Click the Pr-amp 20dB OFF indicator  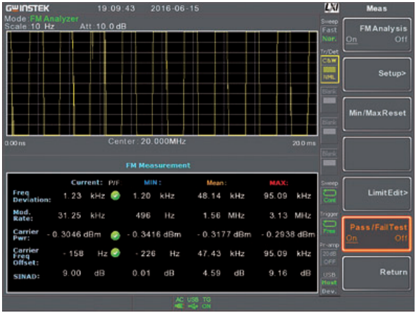(x=329, y=258)
